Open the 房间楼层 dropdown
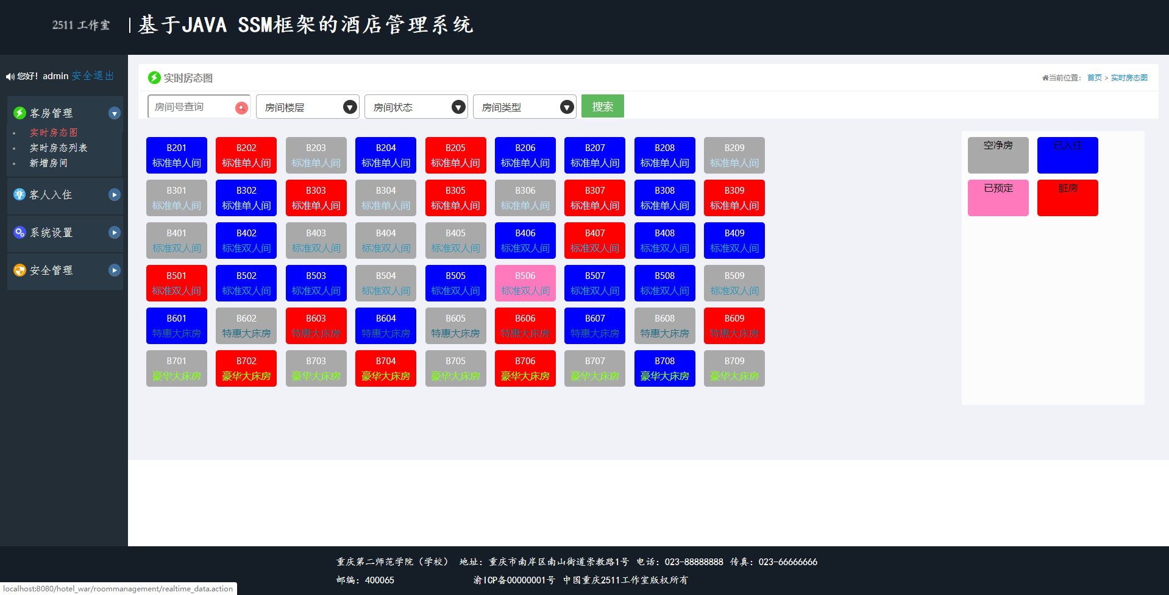Viewport: 1169px width, 595px height. [308, 107]
